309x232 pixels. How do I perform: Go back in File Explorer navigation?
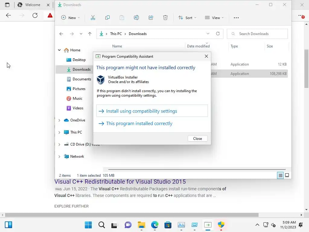tap(61, 34)
